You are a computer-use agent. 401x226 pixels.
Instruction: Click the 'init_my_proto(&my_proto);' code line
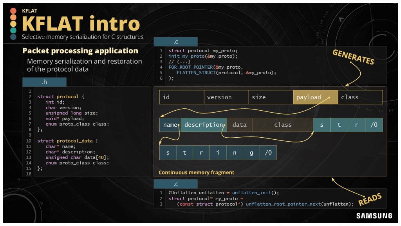[x=203, y=56]
